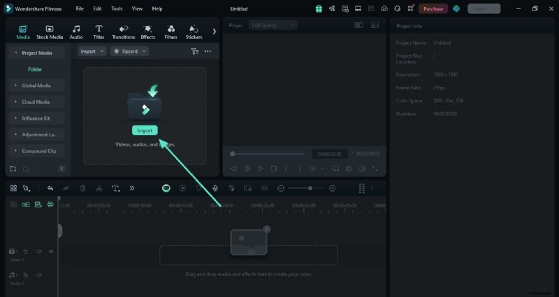Open the Record dropdown
The image size is (559, 297).
tap(129, 51)
